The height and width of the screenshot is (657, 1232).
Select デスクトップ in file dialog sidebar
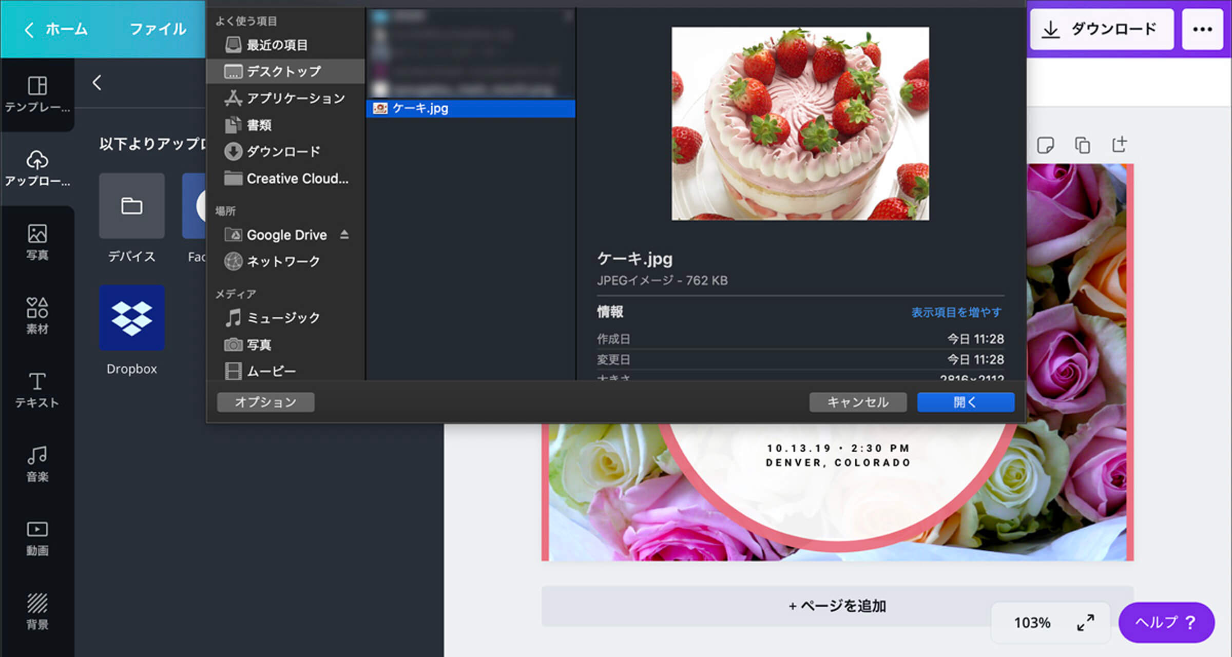coord(284,71)
